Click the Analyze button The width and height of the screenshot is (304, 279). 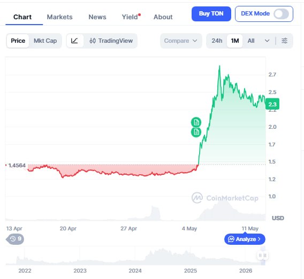(245, 239)
